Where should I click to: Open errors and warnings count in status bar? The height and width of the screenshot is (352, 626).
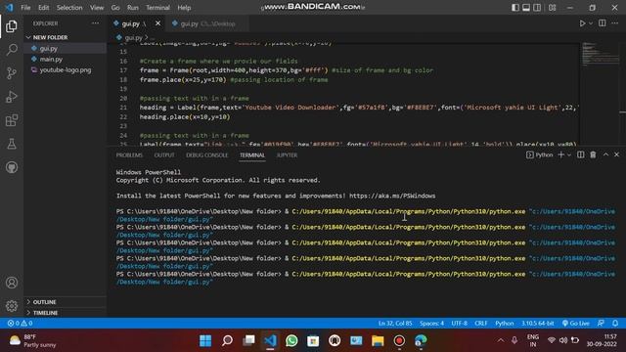[x=20, y=324]
